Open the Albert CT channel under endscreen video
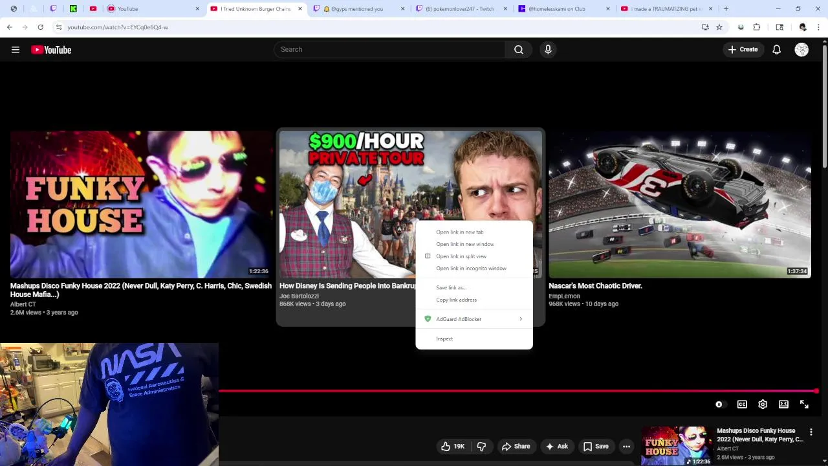The width and height of the screenshot is (828, 466). (23, 304)
